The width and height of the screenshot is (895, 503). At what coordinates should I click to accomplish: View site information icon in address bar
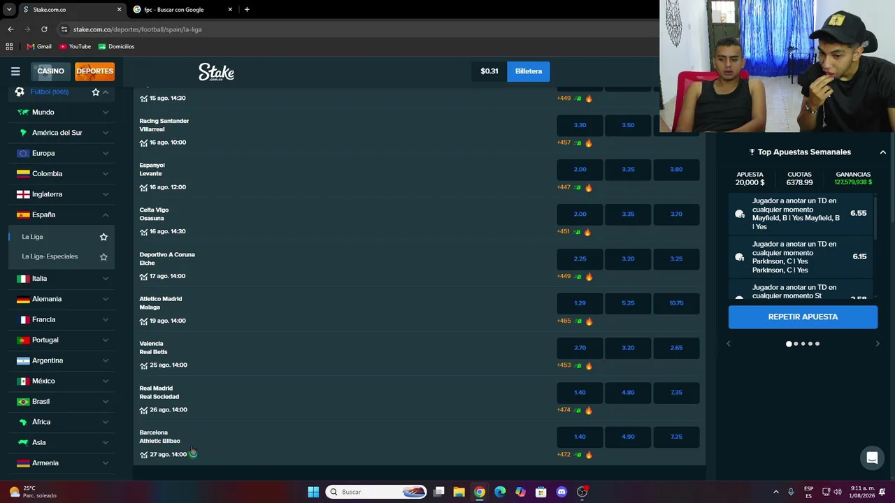[x=64, y=29]
